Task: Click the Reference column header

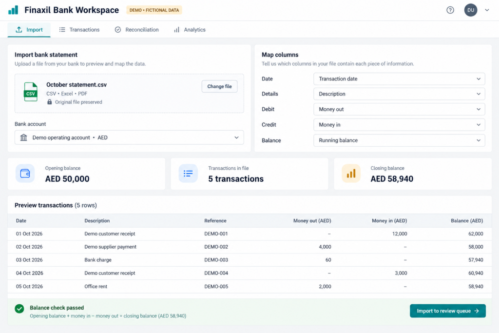Action: (215, 221)
